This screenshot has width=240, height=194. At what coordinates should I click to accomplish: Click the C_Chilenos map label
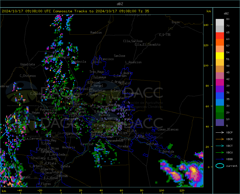(28, 76)
